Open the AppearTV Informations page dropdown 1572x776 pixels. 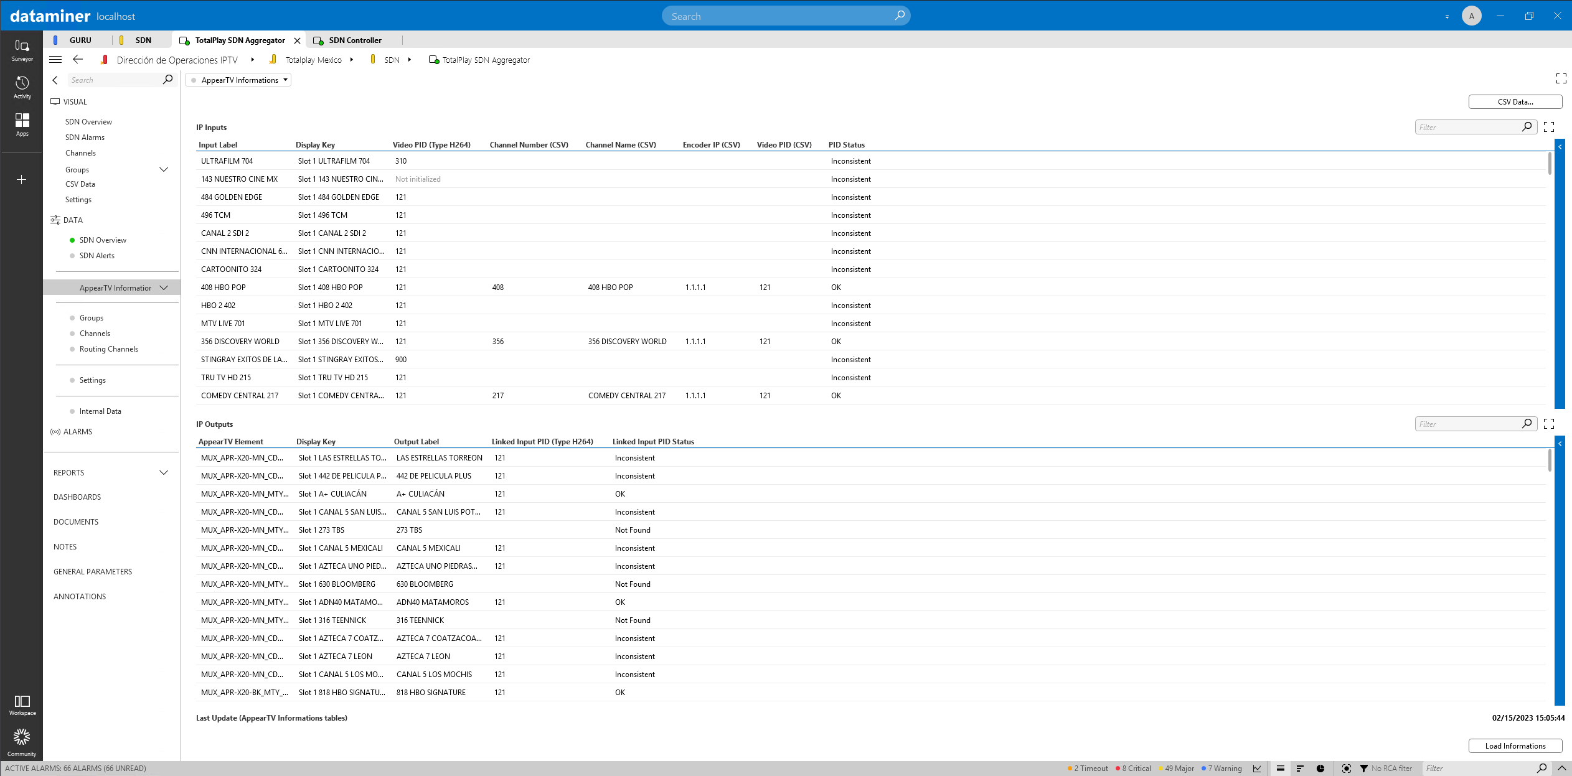point(238,80)
